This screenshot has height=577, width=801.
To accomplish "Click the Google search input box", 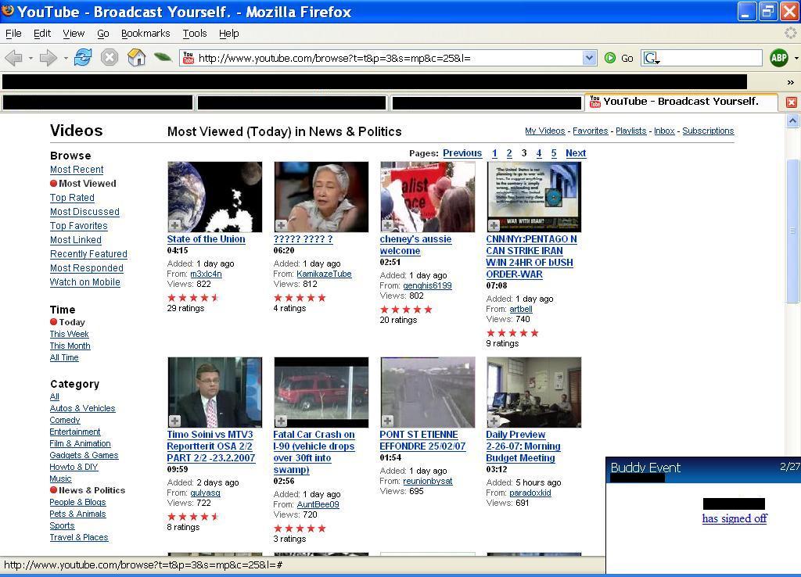I will [711, 58].
